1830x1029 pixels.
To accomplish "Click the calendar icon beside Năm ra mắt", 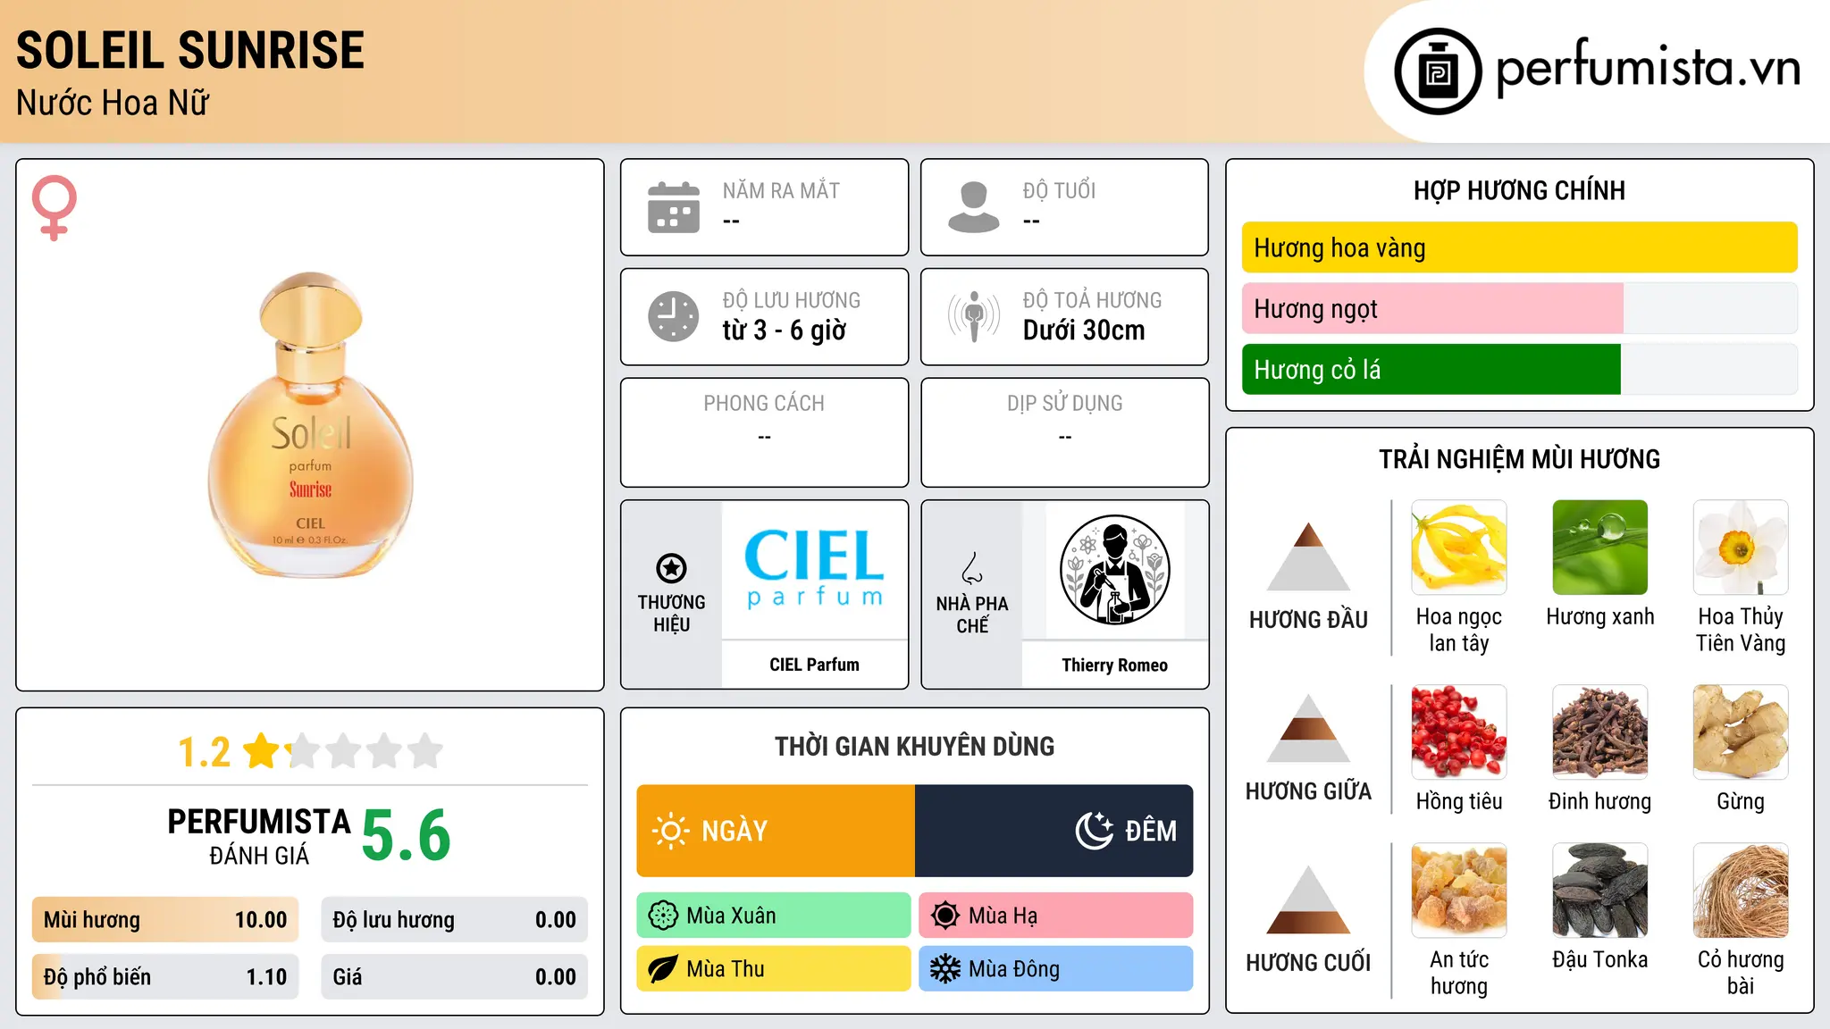I will click(x=674, y=207).
